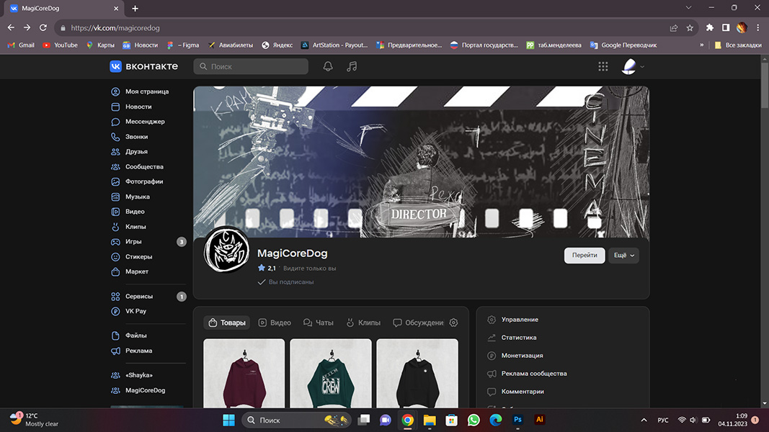Open Сервисы in sidebar
769x432 pixels.
[x=147, y=297]
